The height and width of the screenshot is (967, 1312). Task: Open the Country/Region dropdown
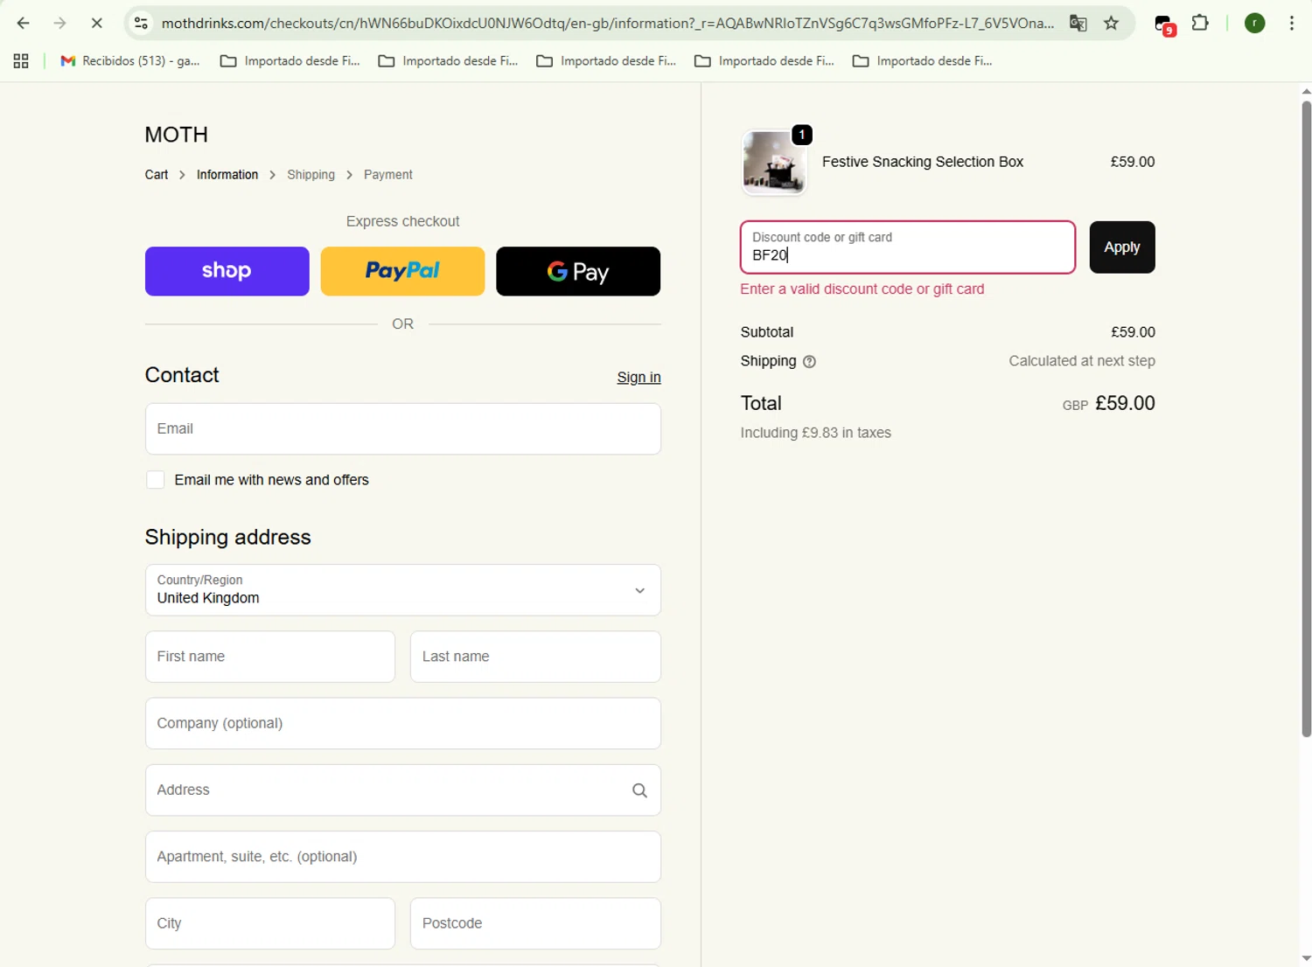pyautogui.click(x=403, y=590)
